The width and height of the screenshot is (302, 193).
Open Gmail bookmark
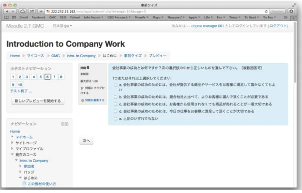click(23, 17)
